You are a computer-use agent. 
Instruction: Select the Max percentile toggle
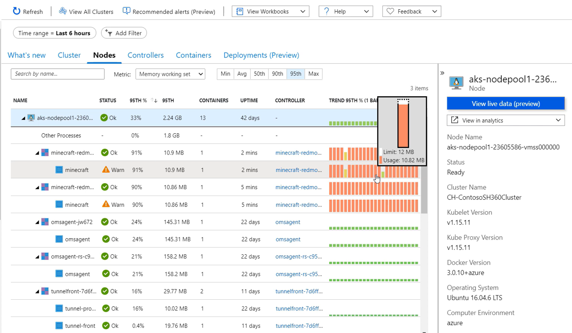[314, 74]
